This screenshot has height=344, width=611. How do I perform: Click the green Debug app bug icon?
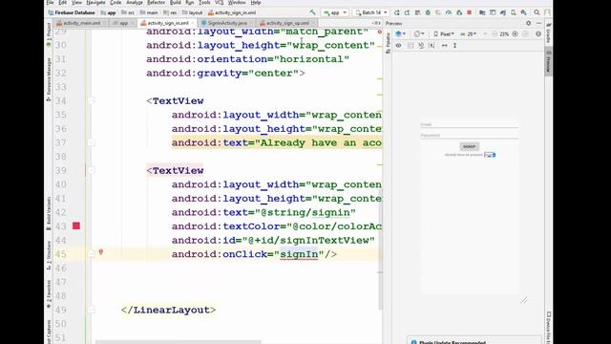tap(428, 12)
